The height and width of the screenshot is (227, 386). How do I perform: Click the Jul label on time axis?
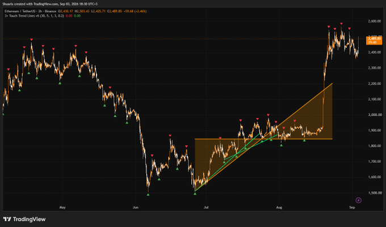tap(206, 208)
